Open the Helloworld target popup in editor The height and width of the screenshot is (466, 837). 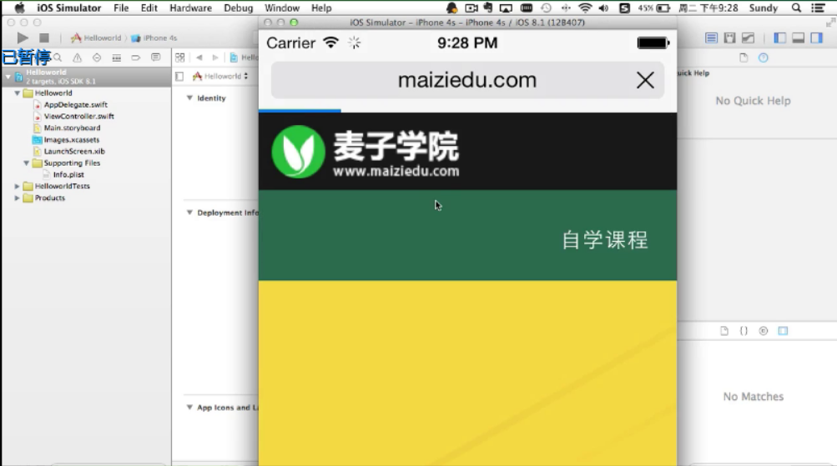[220, 76]
